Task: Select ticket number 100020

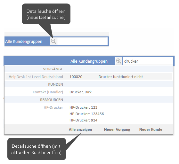Action: tap(76, 77)
